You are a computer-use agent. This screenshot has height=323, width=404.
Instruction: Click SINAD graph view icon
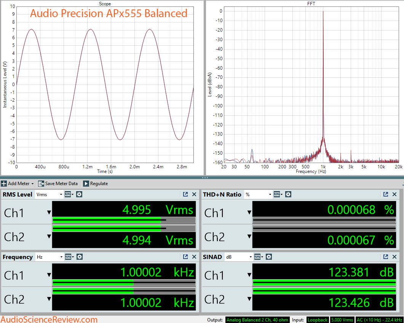click(x=258, y=257)
